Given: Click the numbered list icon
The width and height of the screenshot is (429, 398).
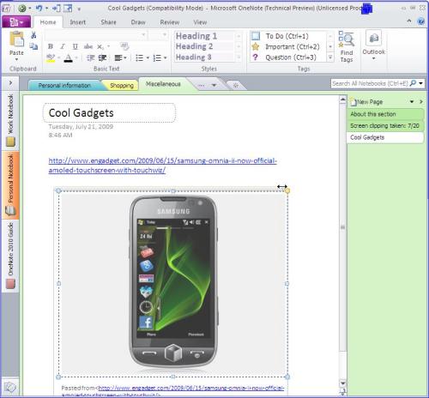Looking at the screenshot, I should click(157, 58).
